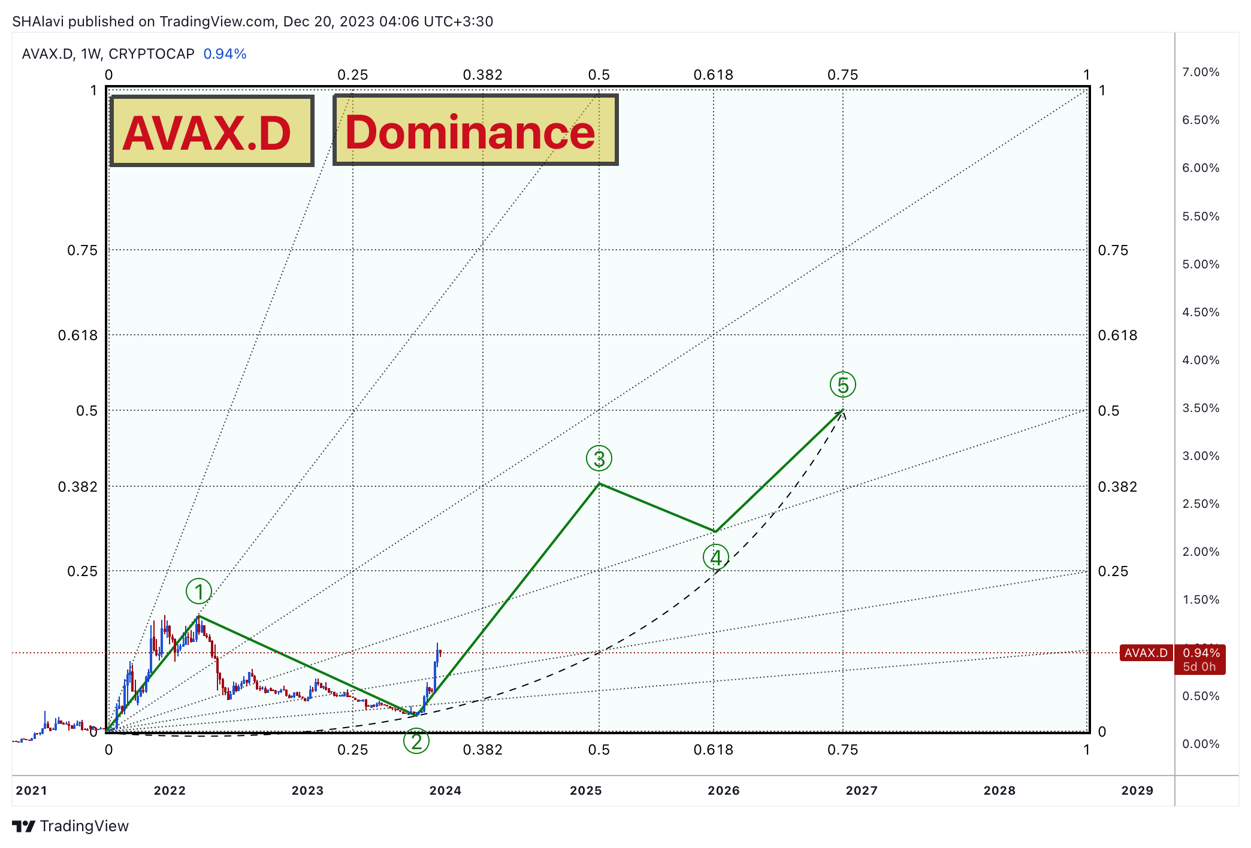Click the 0.50% label on the price axis
Viewport: 1251px width, 848px height.
(1201, 696)
